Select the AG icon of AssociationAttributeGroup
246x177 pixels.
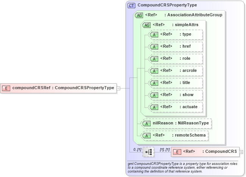139,16
